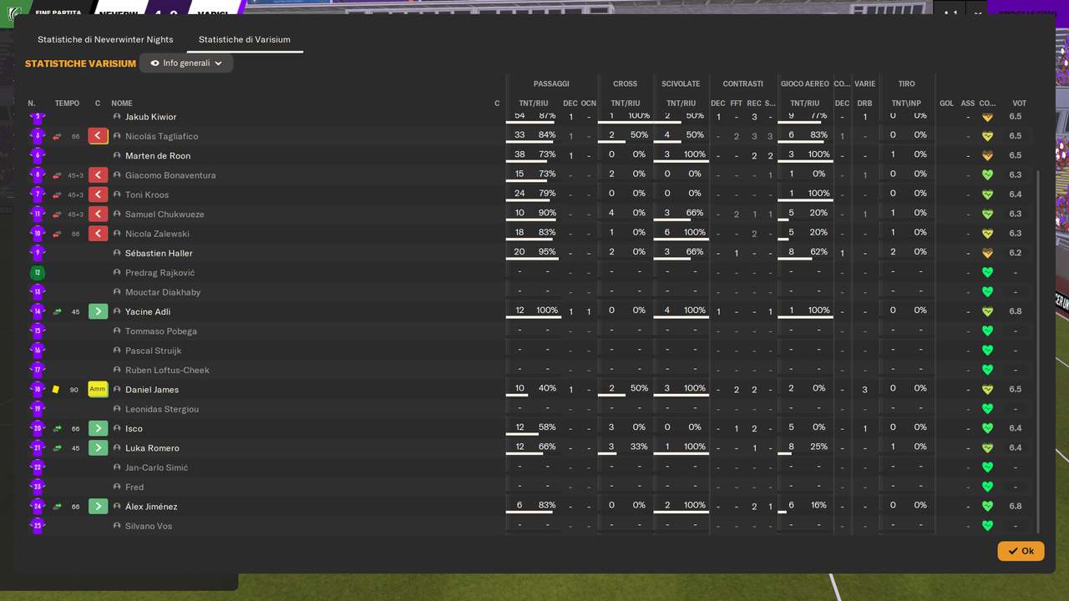The width and height of the screenshot is (1069, 601).
Task: Click condition heart icon for Sébastien Haller
Action: click(987, 253)
